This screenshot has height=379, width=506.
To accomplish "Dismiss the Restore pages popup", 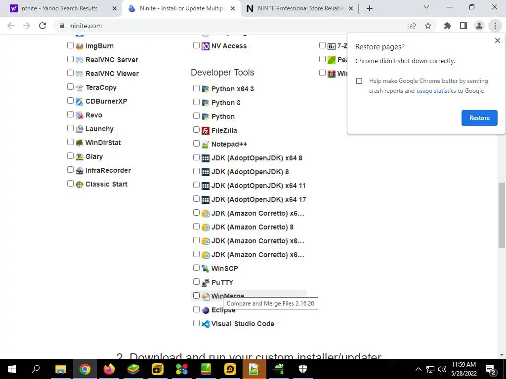I will pos(497,40).
